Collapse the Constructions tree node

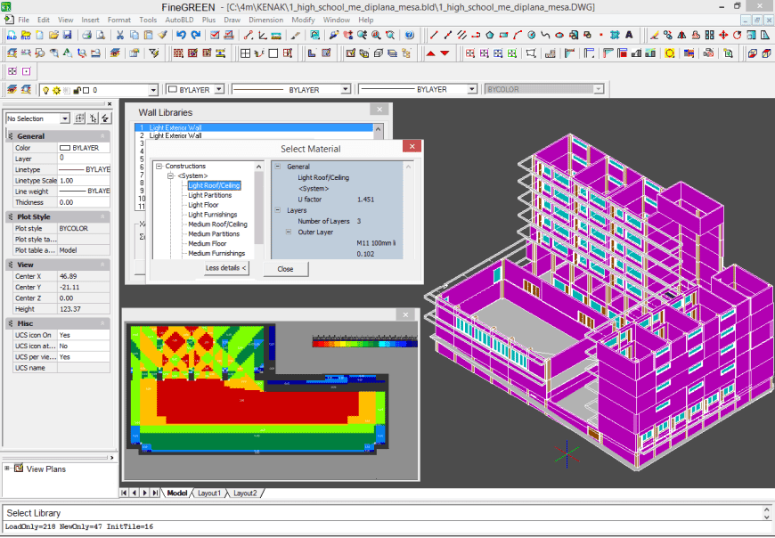pos(159,167)
